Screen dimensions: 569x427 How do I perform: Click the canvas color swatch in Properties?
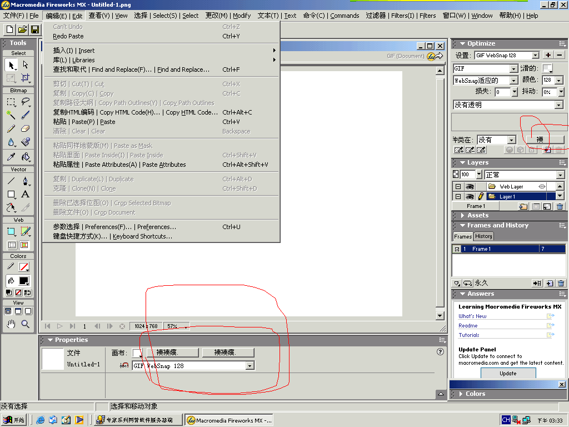tap(137, 352)
